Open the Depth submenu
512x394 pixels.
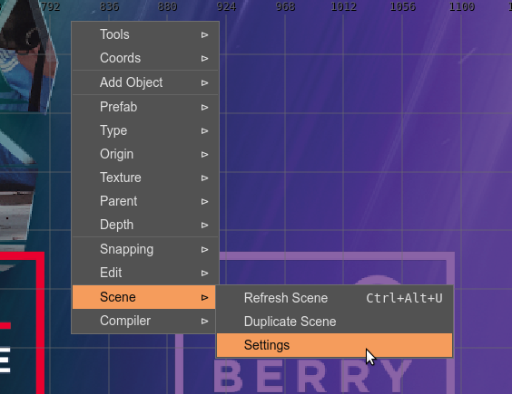pyautogui.click(x=145, y=225)
